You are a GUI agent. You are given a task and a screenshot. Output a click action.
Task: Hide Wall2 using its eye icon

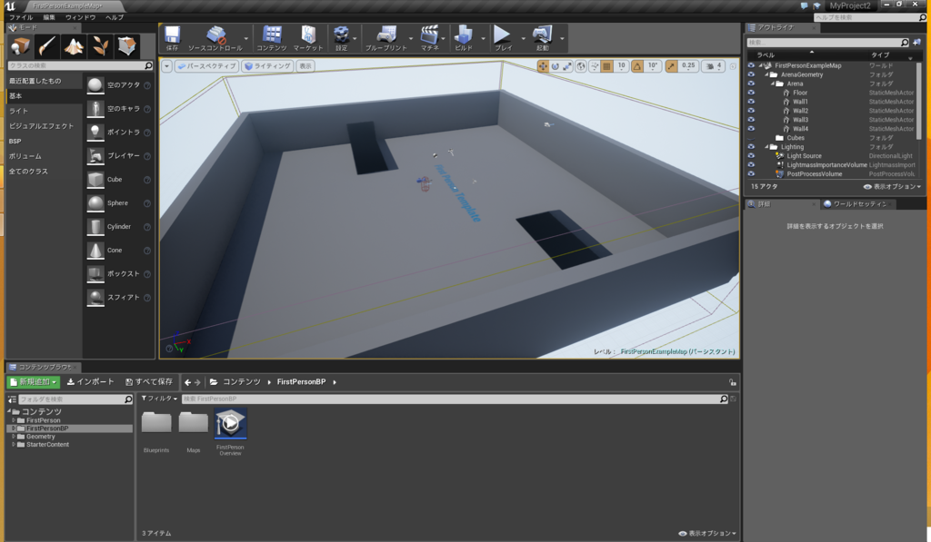click(x=751, y=111)
